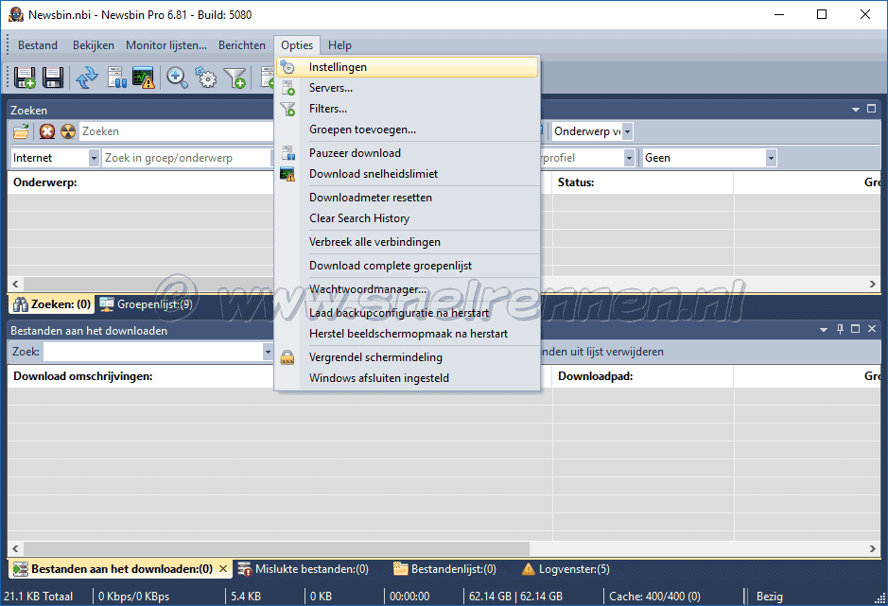Image resolution: width=888 pixels, height=606 pixels.
Task: Open the Onderwerp sort dropdown
Action: [x=628, y=131]
